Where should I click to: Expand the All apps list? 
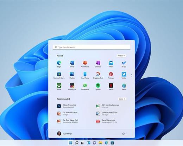(121, 56)
